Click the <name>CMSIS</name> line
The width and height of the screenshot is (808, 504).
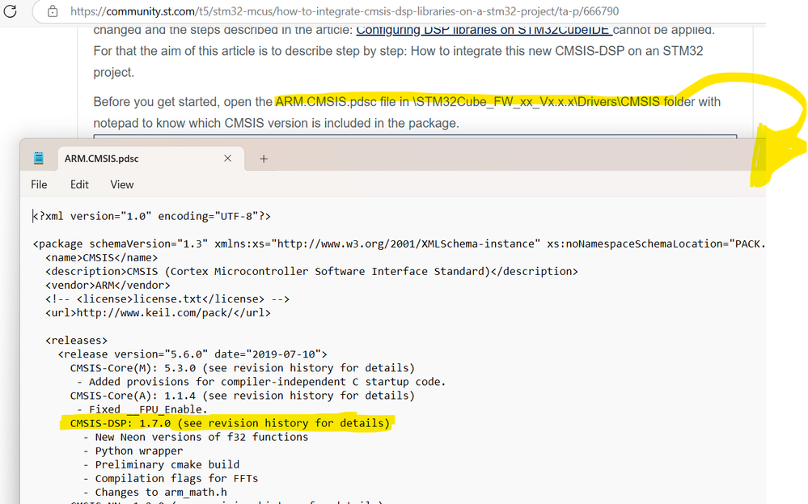[x=102, y=258]
